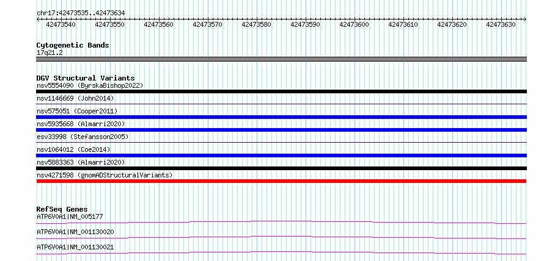Click ruler tick label 42473620
This screenshot has height=261, width=544.
[452, 24]
